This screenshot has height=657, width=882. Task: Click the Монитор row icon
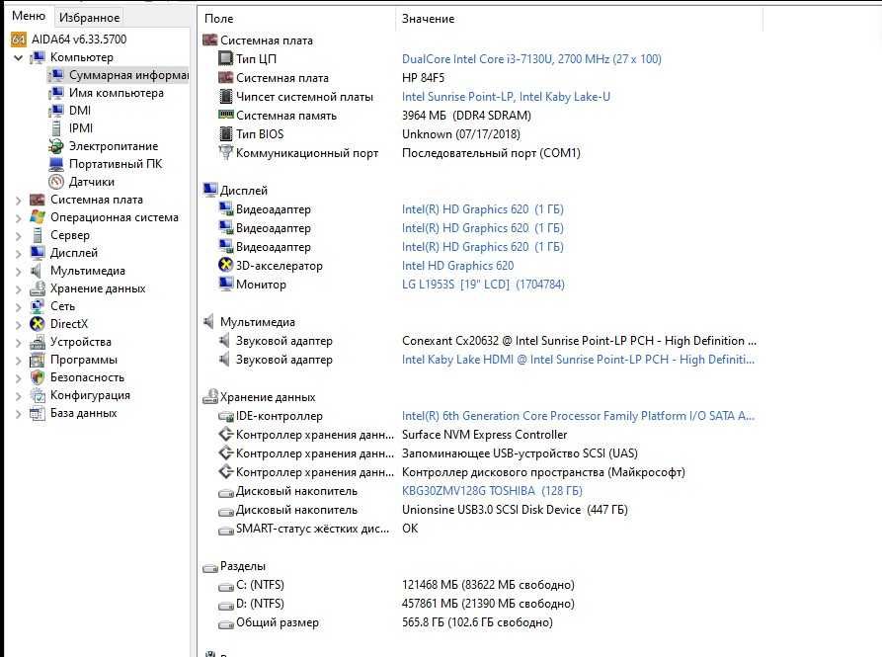(225, 285)
